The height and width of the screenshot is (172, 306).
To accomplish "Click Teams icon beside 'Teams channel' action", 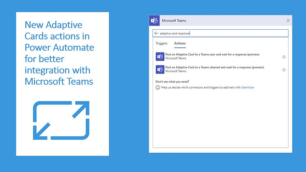I will (x=160, y=70).
